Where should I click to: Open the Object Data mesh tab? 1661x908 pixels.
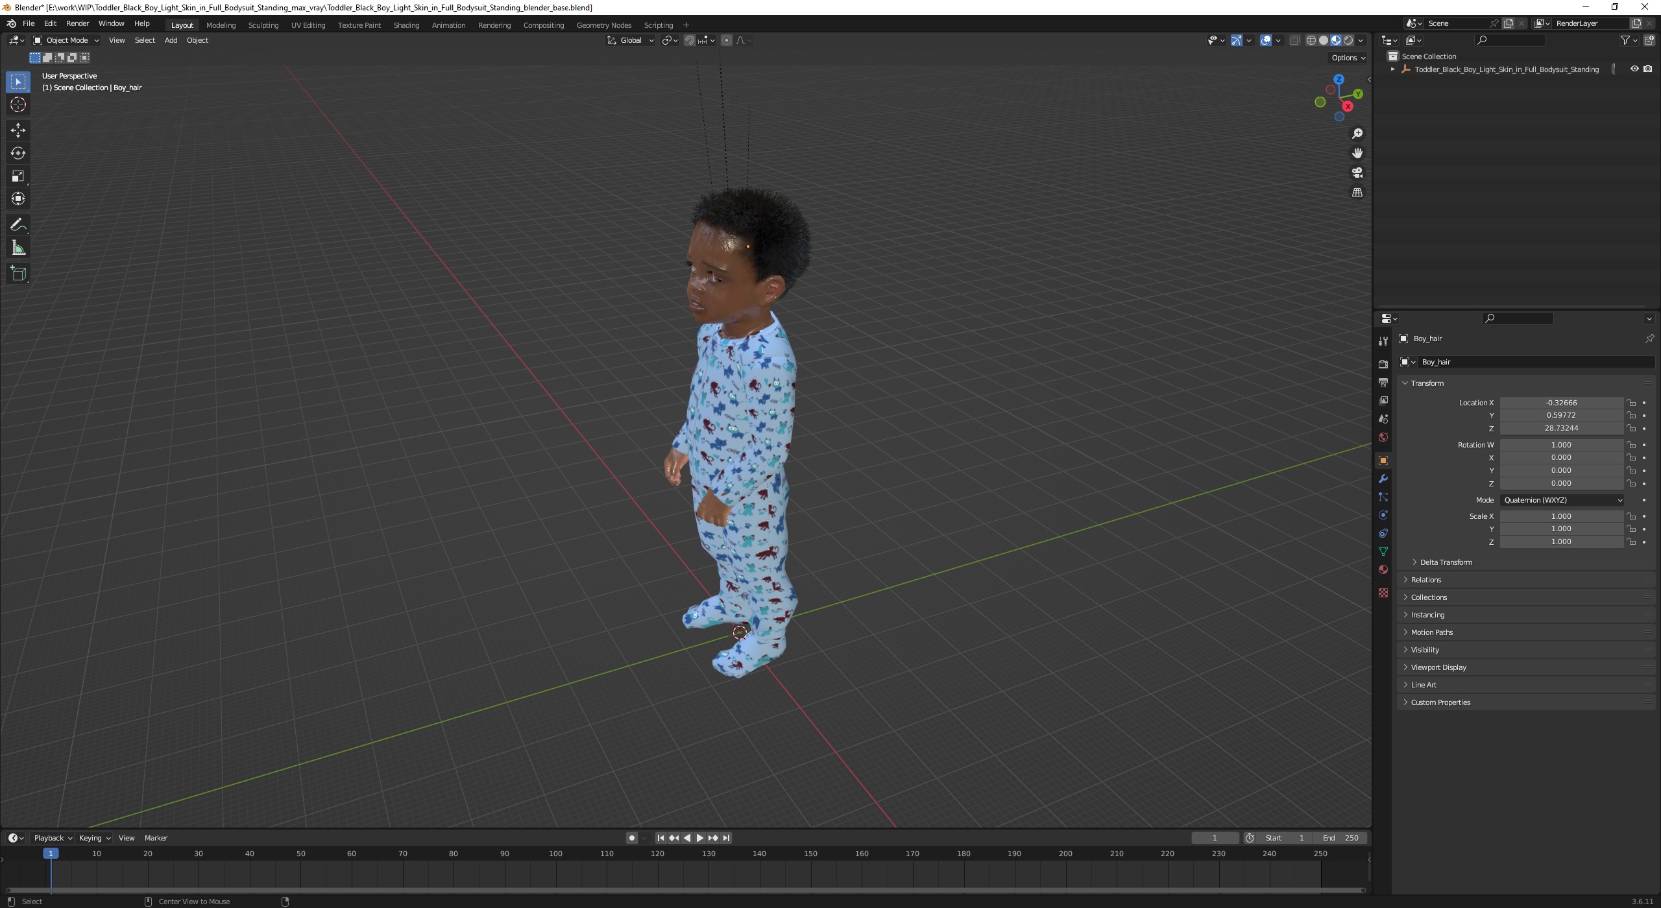[x=1383, y=551]
